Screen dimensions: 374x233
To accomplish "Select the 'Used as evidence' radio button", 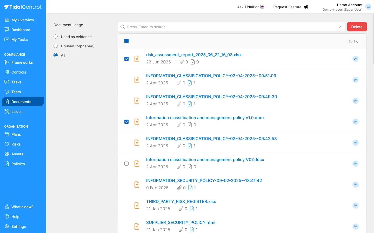I will [56, 37].
